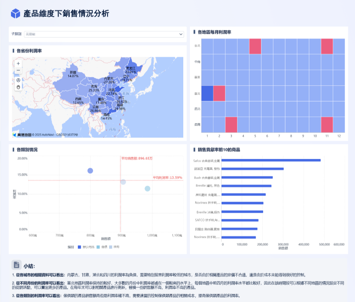
Task: Click the 平均利润率:13.59% label
Action: click(167, 178)
